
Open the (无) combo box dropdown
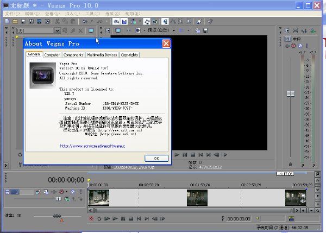pos(58,31)
